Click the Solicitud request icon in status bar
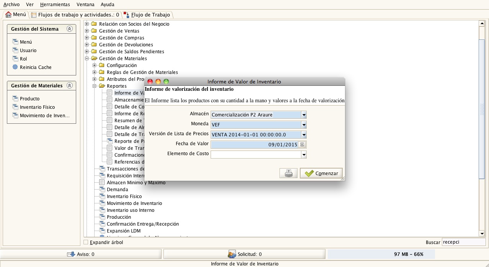Image resolution: width=489 pixels, height=267 pixels. 232,254
